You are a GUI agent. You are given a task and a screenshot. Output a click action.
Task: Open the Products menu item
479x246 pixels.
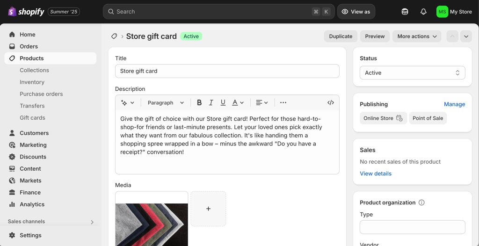coord(51,58)
